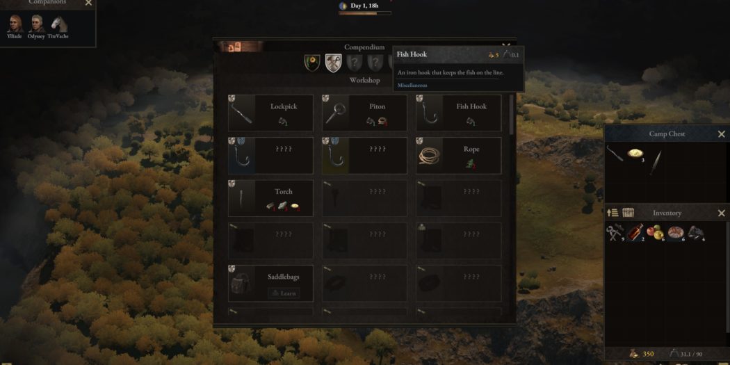Screen dimensions: 730x365
Task: Open the Workshop hammer tab
Action: 333,63
